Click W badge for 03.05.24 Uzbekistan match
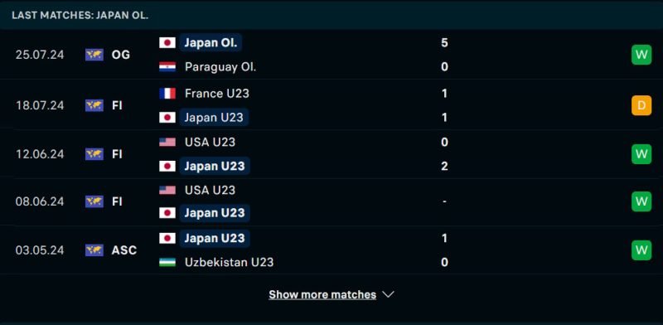The width and height of the screenshot is (663, 325). (641, 250)
